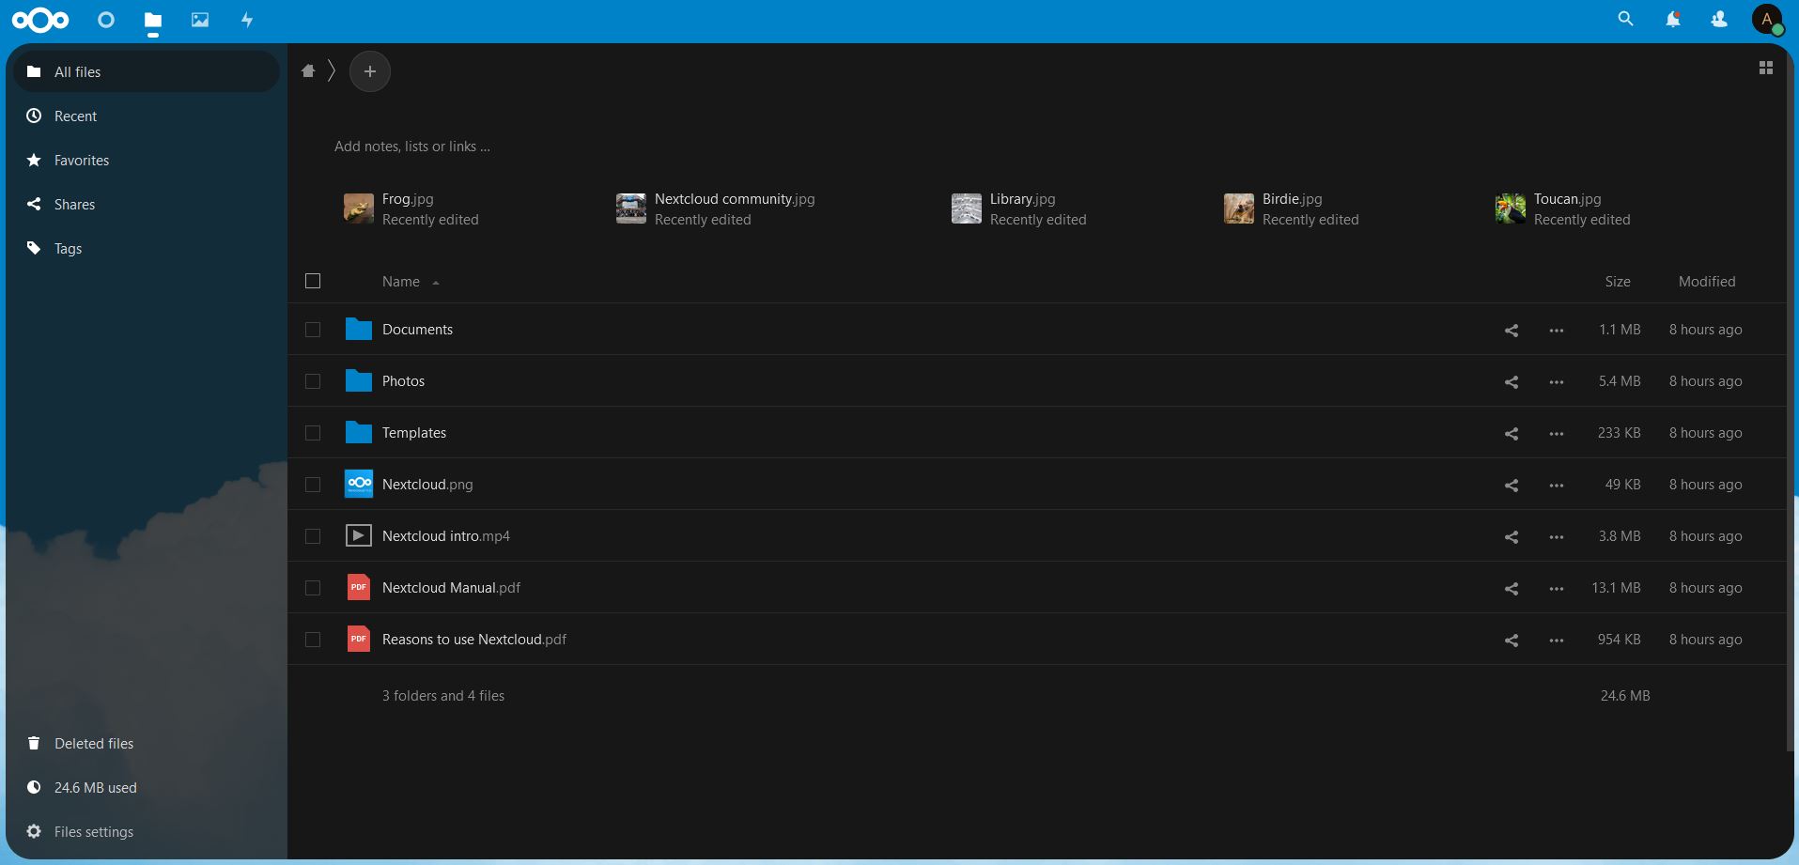Open recently edited Birdie.jpg
The width and height of the screenshot is (1799, 865).
[1292, 209]
